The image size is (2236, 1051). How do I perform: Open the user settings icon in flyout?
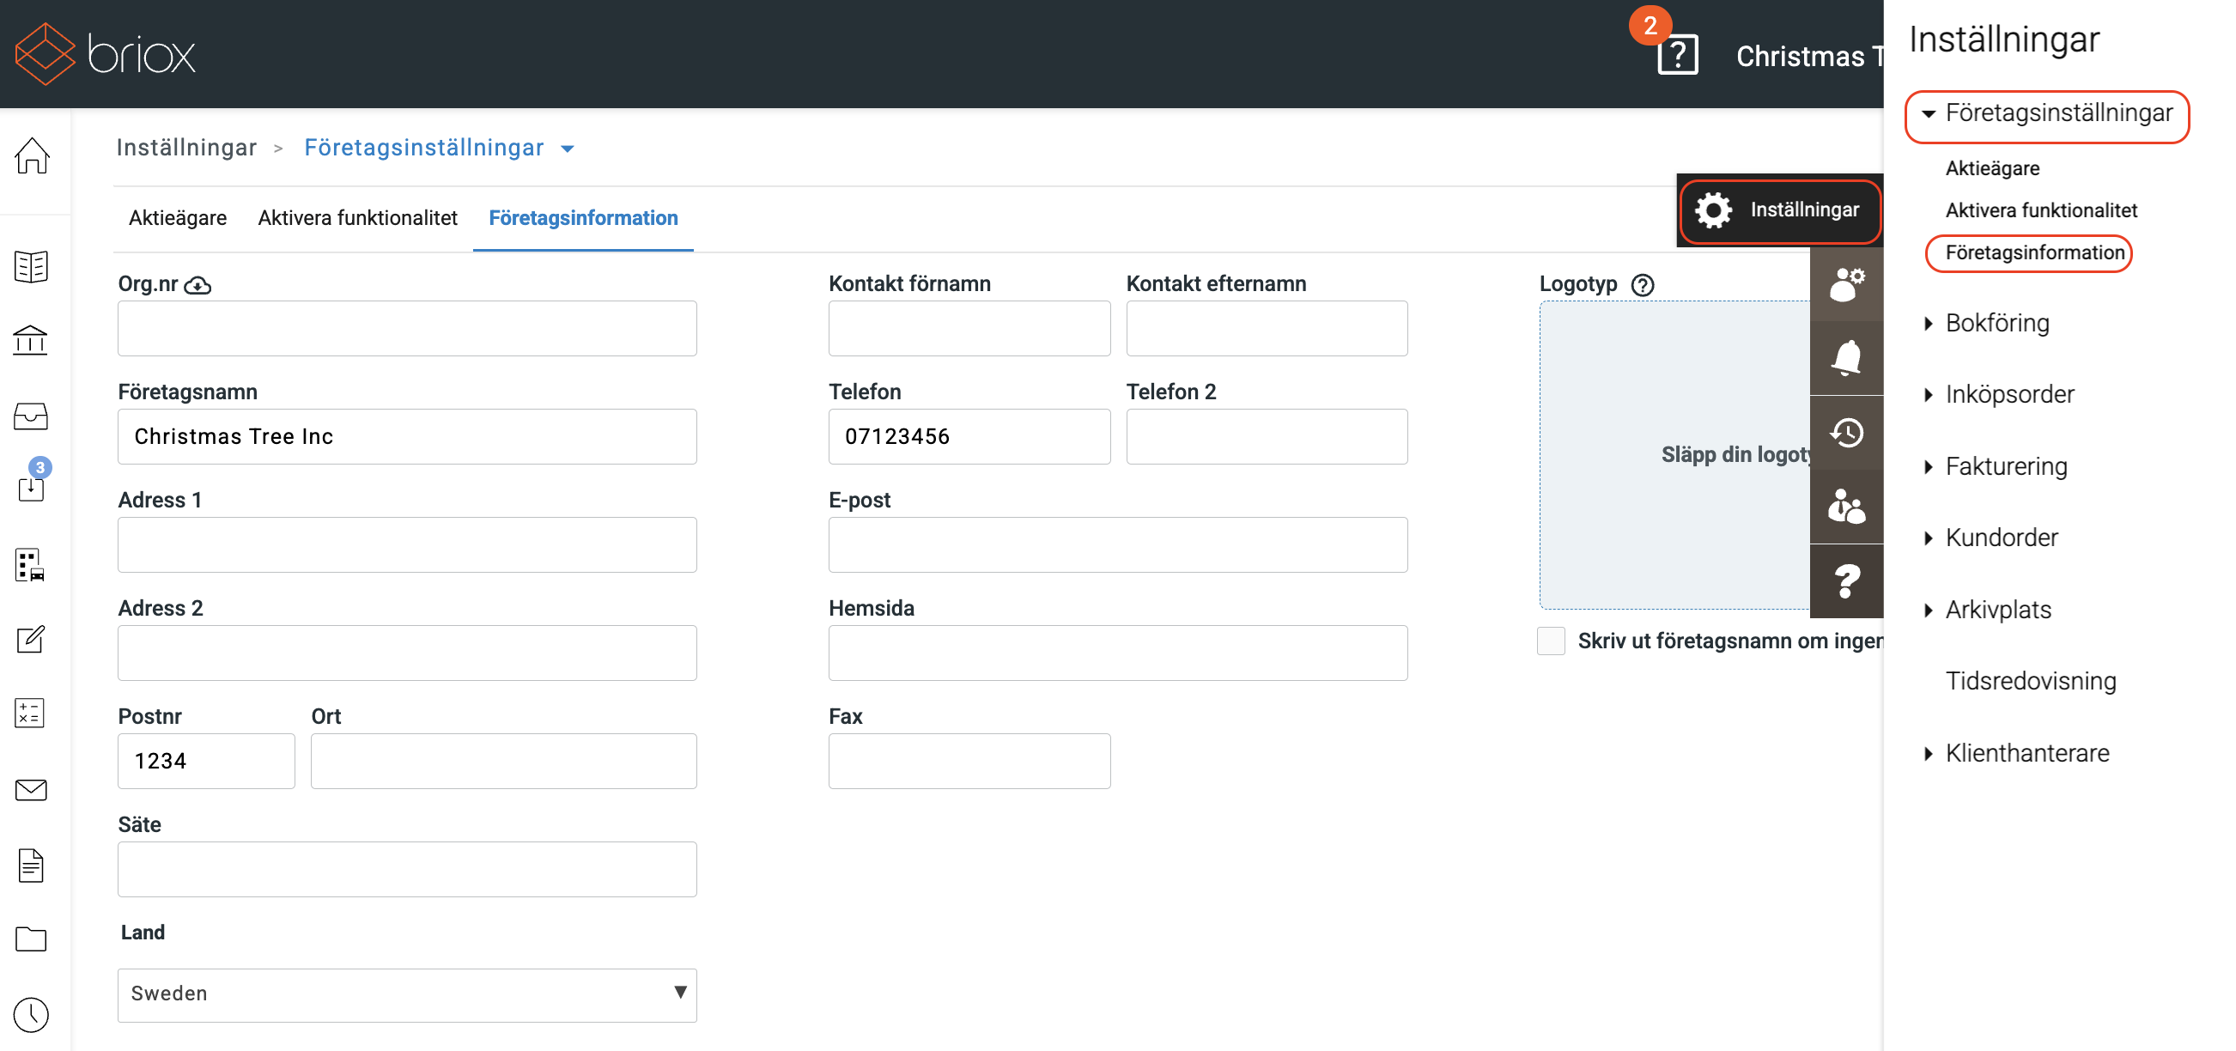[1846, 284]
